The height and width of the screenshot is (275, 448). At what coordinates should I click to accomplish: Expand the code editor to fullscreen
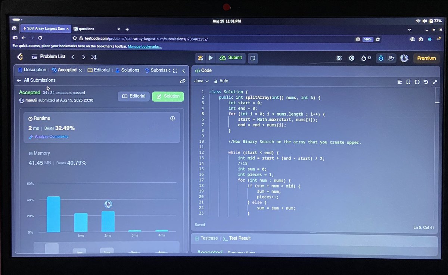pyautogui.click(x=435, y=82)
